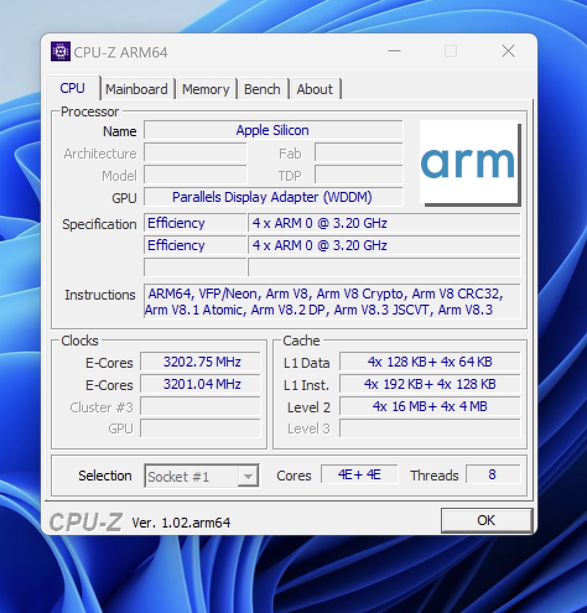Open the Memory tab
This screenshot has height=613, width=587.
[206, 89]
